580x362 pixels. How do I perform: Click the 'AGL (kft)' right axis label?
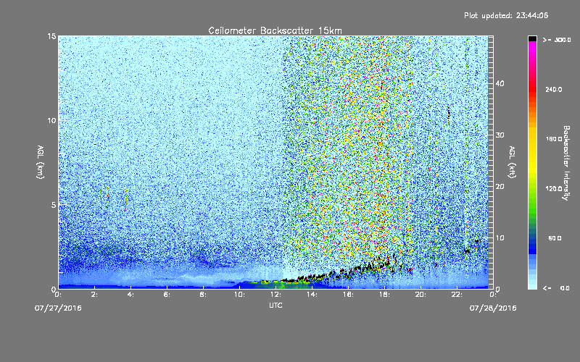coord(512,161)
